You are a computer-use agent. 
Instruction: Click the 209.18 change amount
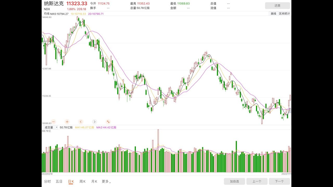pyautogui.click(x=81, y=9)
